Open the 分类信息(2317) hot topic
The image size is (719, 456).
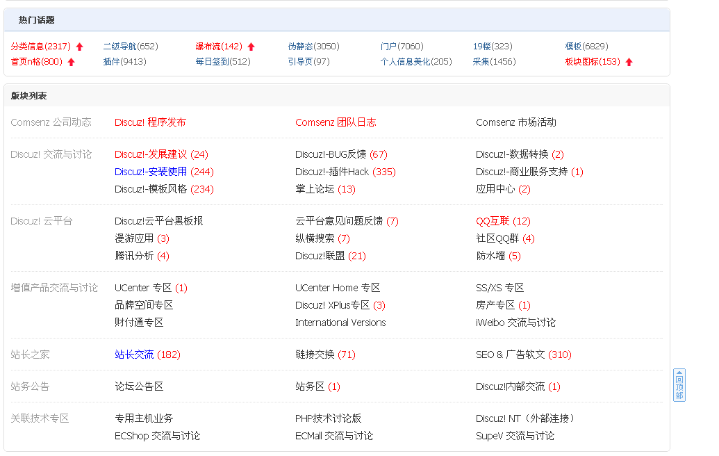pyautogui.click(x=41, y=47)
